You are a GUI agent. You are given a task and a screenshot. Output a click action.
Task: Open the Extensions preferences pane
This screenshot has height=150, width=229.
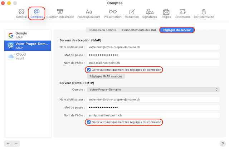coord(183,14)
